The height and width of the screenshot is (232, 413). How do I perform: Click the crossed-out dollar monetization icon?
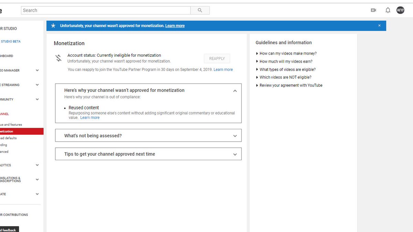pyautogui.click(x=59, y=58)
